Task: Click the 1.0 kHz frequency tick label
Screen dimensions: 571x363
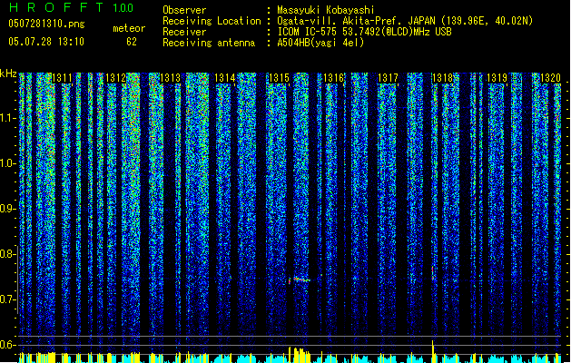Action: [x=7, y=163]
